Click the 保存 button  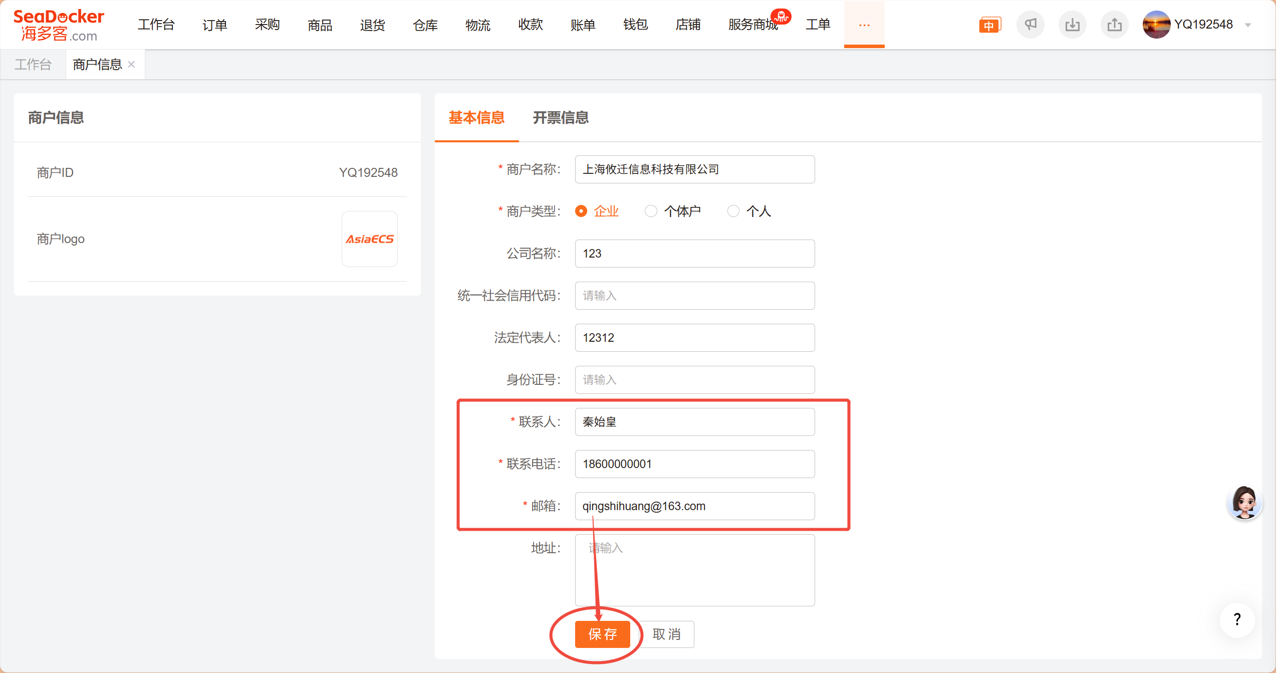[602, 634]
